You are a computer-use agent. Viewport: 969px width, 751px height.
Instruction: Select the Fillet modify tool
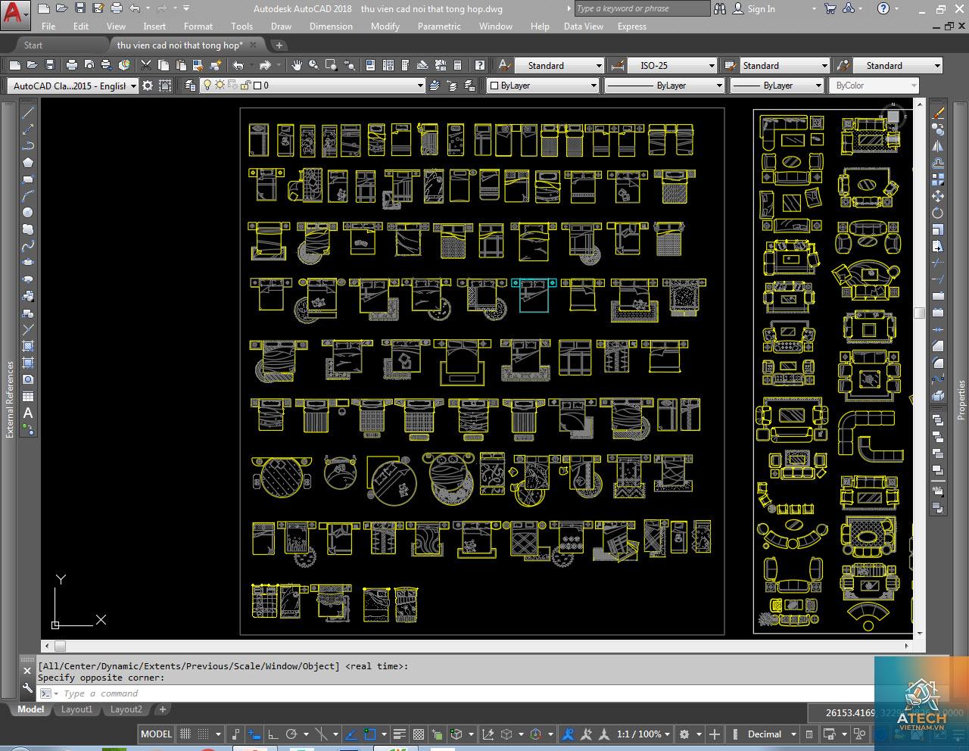(938, 362)
